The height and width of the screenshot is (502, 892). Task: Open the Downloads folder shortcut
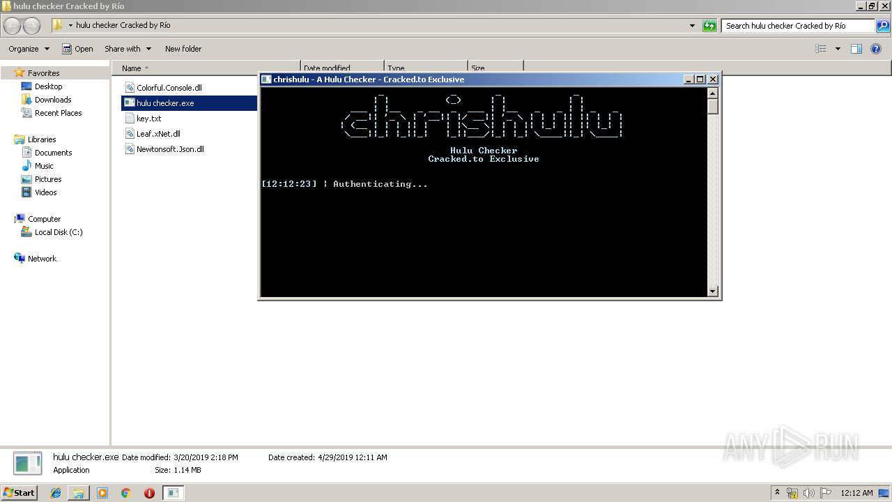pos(53,100)
